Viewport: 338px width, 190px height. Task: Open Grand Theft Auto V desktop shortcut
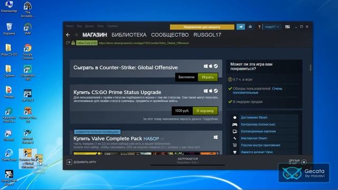[9, 178]
